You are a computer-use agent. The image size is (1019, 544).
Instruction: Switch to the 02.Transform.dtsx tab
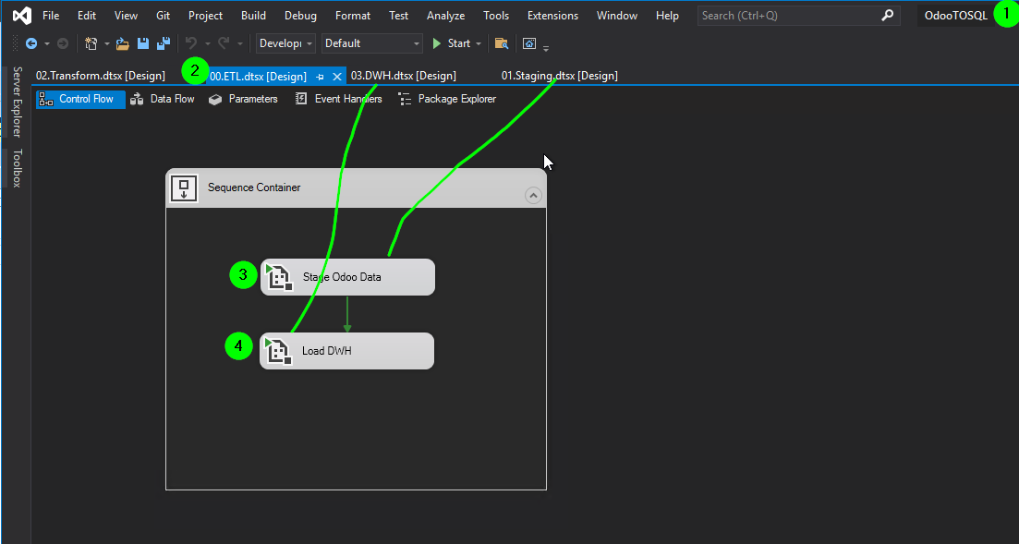pos(101,76)
